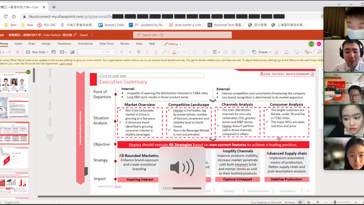Open a new browser tab with plus
This screenshot has height=205, width=364.
[x=54, y=7]
